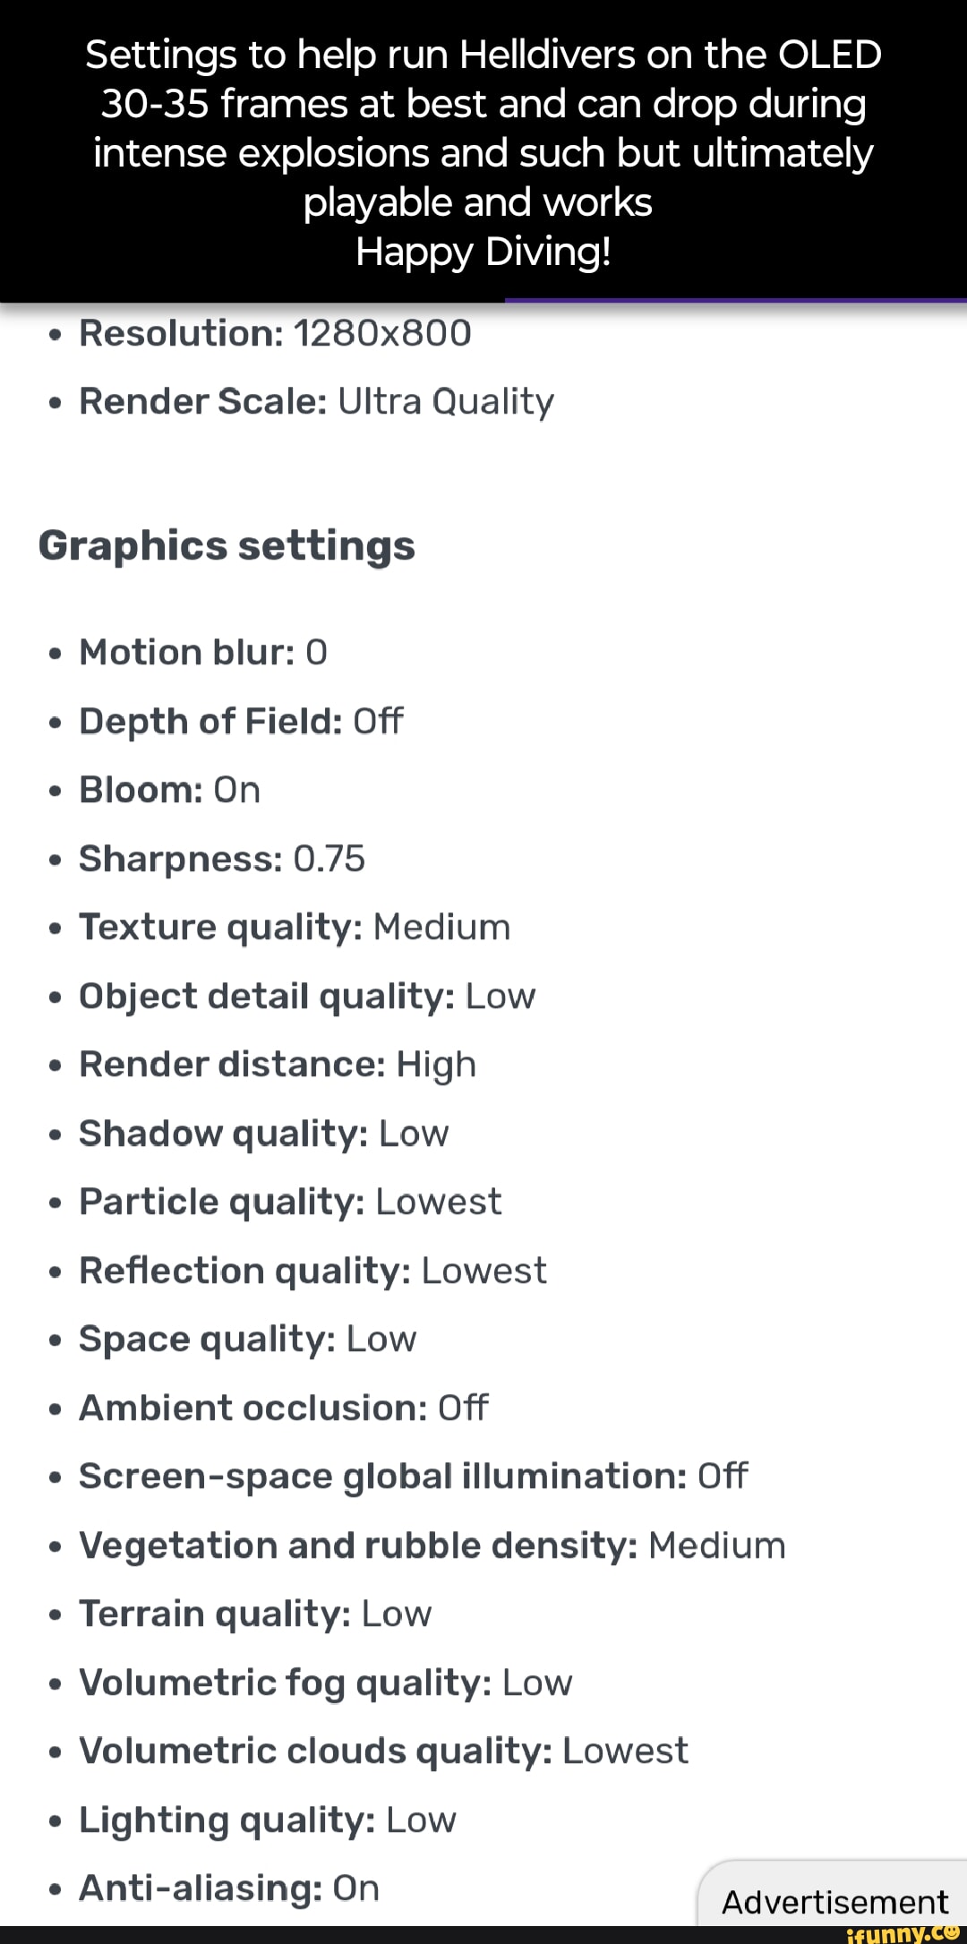Select the Texture quality: Medium item
This screenshot has height=1944, width=967.
[295, 927]
